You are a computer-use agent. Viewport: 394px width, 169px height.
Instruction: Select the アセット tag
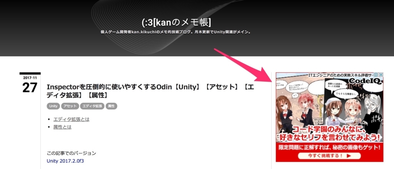point(70,106)
